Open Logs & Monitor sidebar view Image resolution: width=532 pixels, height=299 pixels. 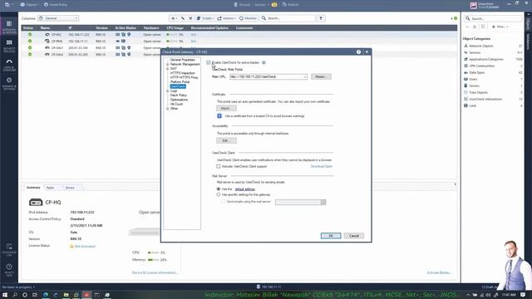(9, 65)
